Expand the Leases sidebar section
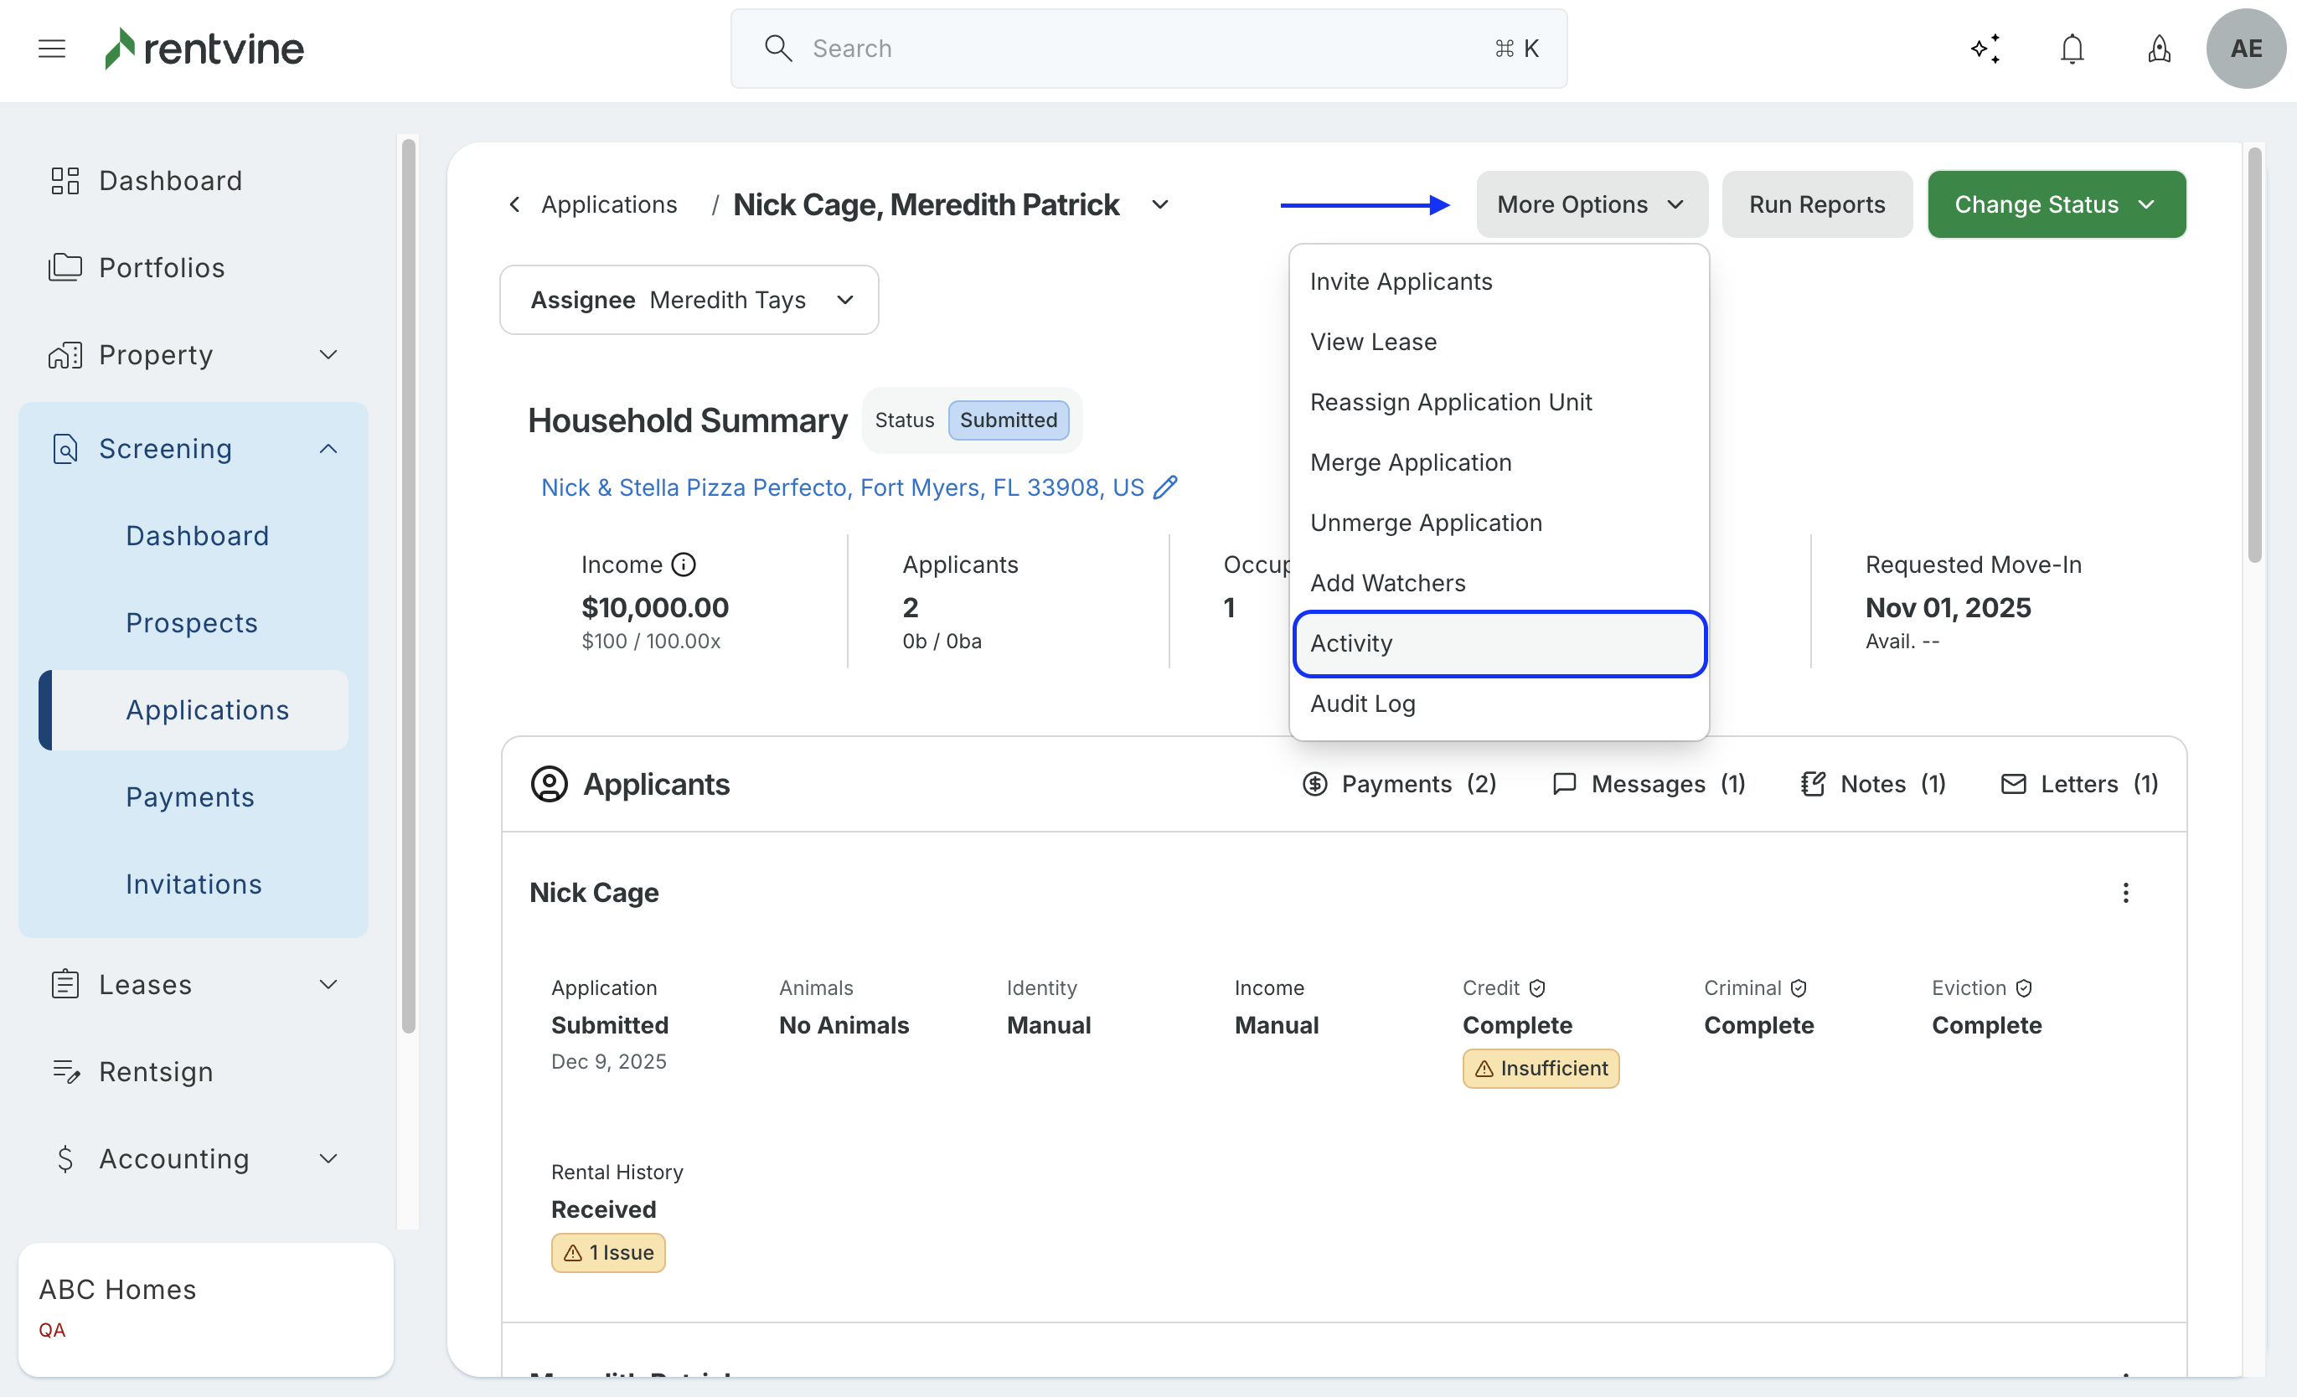2297x1397 pixels. pos(328,984)
